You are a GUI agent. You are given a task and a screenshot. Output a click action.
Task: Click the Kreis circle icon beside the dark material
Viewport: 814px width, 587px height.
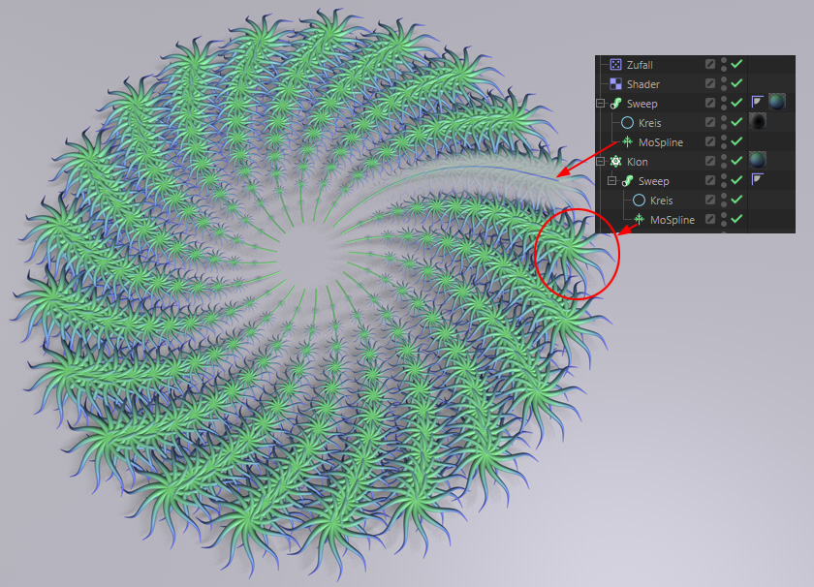tap(627, 122)
